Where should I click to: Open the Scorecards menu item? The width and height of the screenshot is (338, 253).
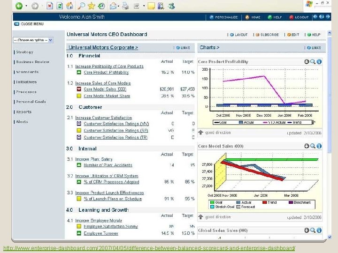[x=27, y=72]
